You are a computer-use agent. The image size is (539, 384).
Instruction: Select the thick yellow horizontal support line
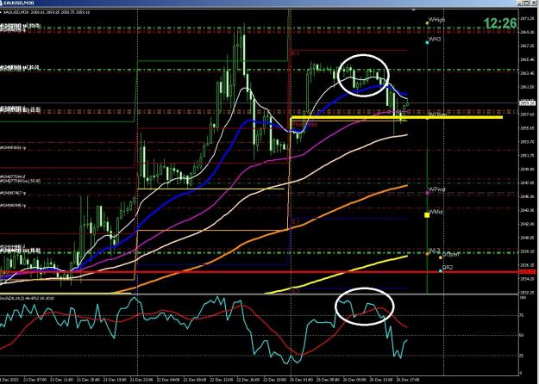397,117
